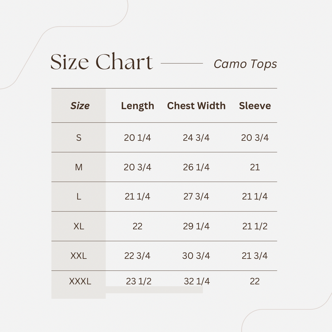Select the XXXL size row label
This screenshot has width=332, height=332.
(80, 281)
